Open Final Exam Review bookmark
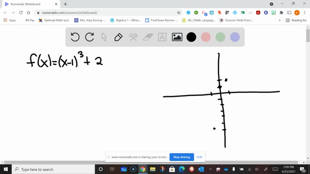Image resolution: width=310 pixels, height=174 pixels. tap(162, 20)
